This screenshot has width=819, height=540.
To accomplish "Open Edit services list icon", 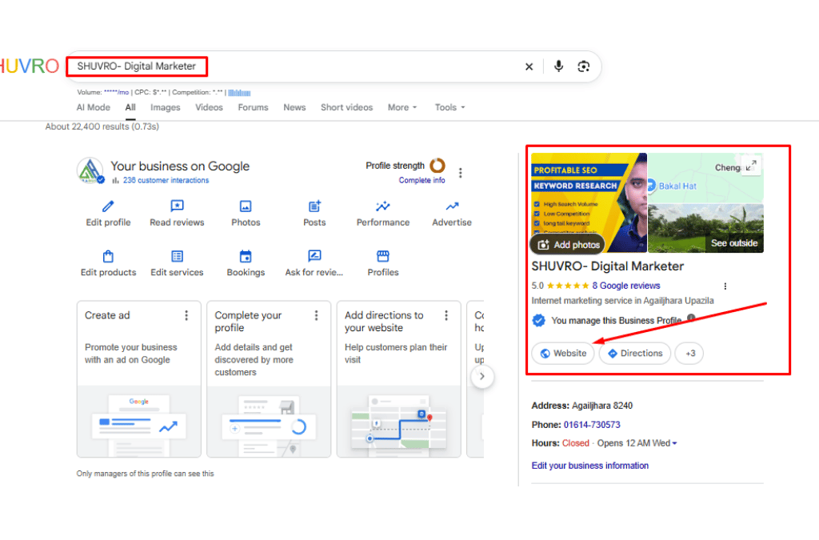I will (x=177, y=256).
